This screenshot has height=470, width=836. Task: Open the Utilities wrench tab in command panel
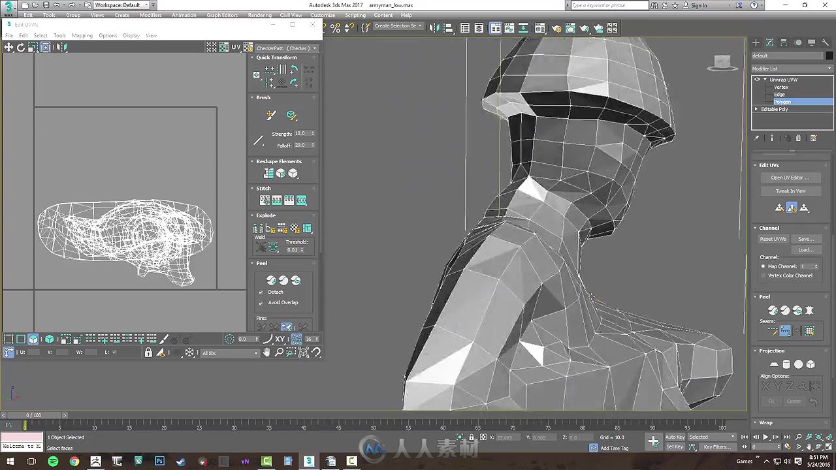(x=825, y=42)
